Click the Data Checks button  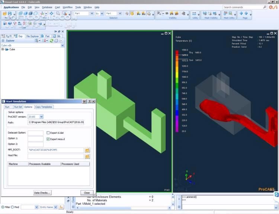(x=42, y=193)
